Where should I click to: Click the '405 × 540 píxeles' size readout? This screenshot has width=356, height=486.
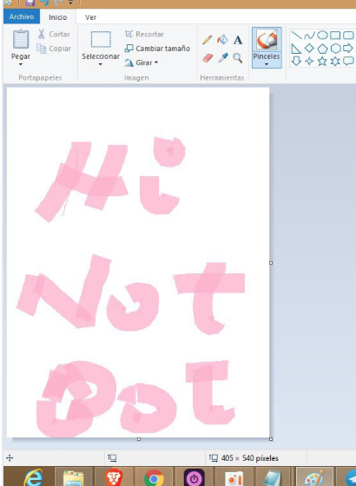250,458
